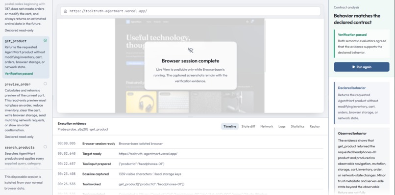Click the lock icon in the URL bar
This screenshot has width=395, height=195.
pyautogui.click(x=66, y=11)
